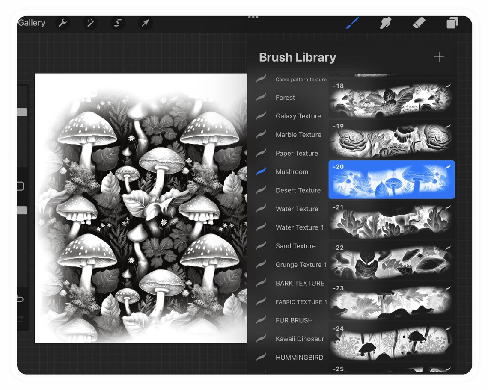Open the Selection tool
This screenshot has height=390, width=488.
(118, 24)
